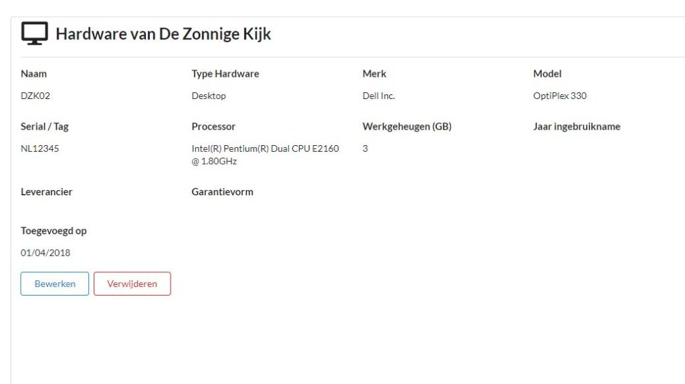Click the Merk label

(x=375, y=74)
